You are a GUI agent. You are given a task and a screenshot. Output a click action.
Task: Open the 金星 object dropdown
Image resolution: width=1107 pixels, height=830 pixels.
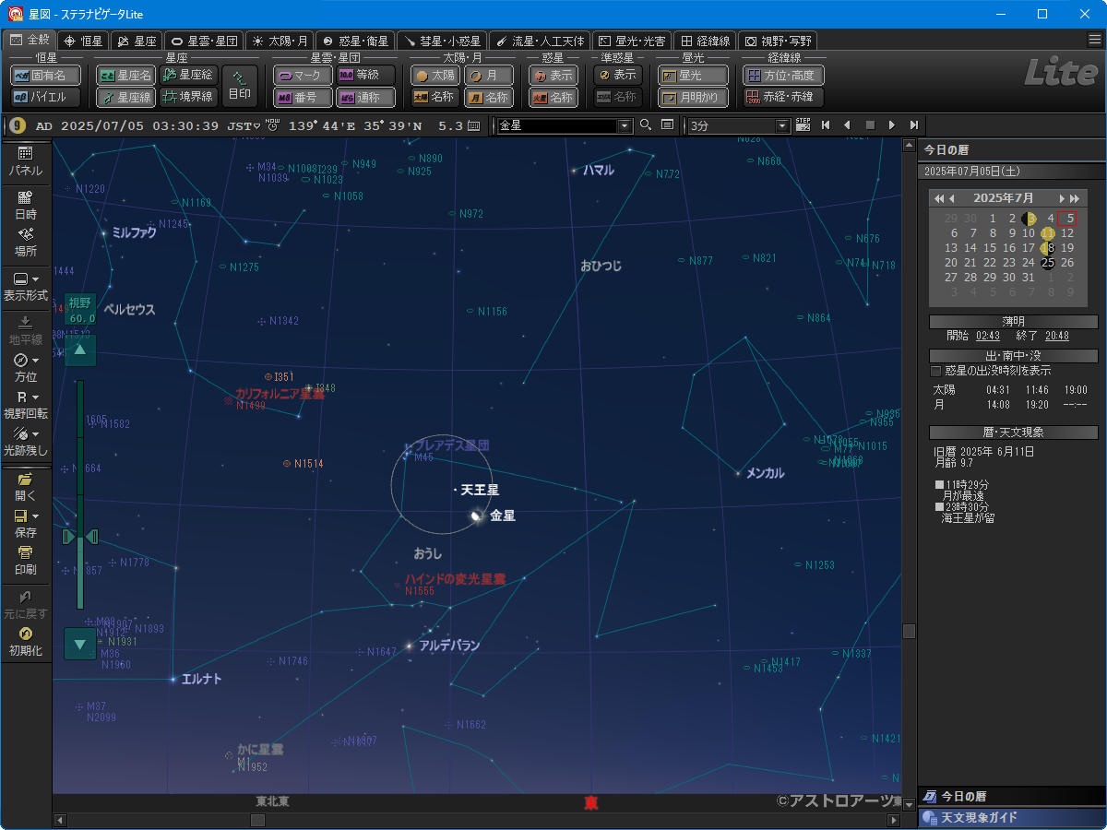[625, 126]
